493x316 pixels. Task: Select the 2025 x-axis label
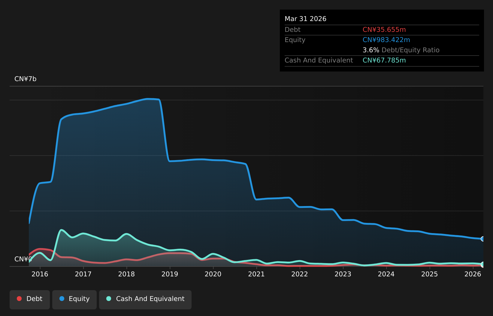pos(430,274)
